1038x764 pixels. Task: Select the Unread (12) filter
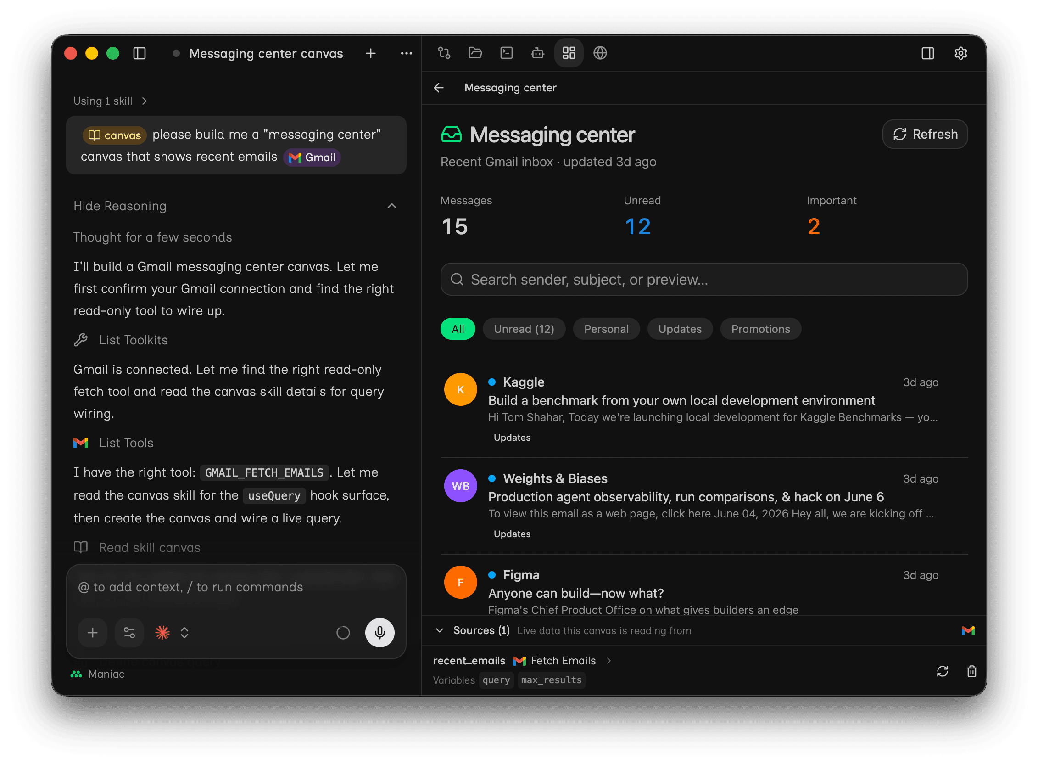click(524, 329)
